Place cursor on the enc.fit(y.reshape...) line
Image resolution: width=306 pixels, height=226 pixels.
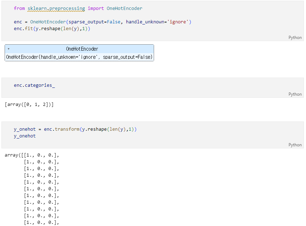click(52, 29)
